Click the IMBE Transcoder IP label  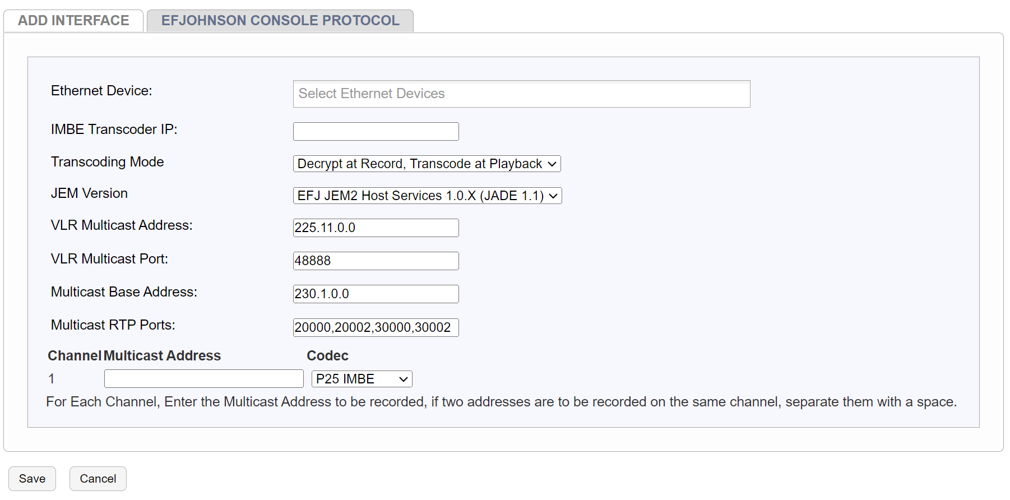coord(114,129)
